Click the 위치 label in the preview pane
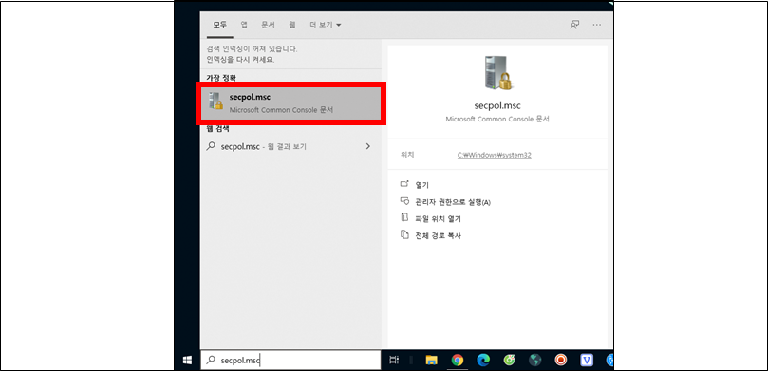 coord(407,155)
